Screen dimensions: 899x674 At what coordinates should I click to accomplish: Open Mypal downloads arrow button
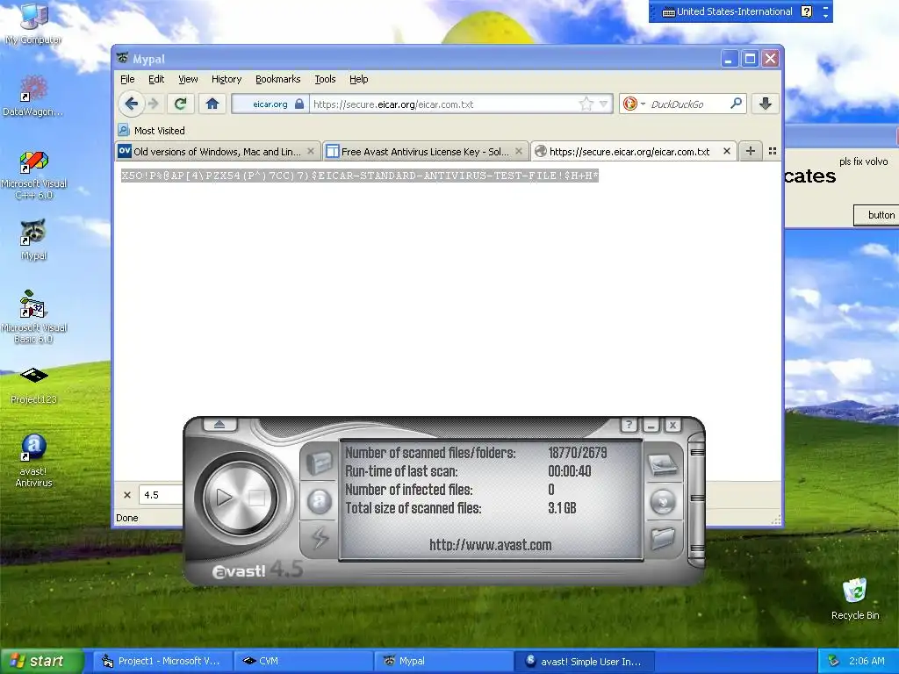tap(765, 104)
